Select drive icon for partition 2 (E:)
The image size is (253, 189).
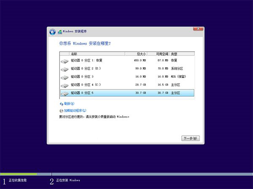65,69
